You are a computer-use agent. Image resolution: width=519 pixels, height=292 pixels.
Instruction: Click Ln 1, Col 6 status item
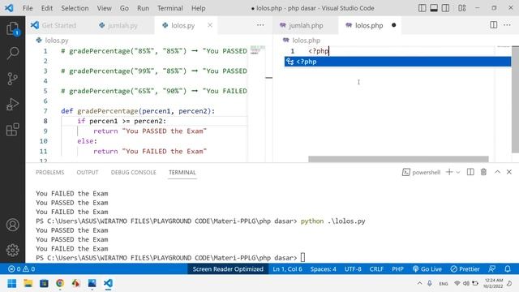click(287, 268)
